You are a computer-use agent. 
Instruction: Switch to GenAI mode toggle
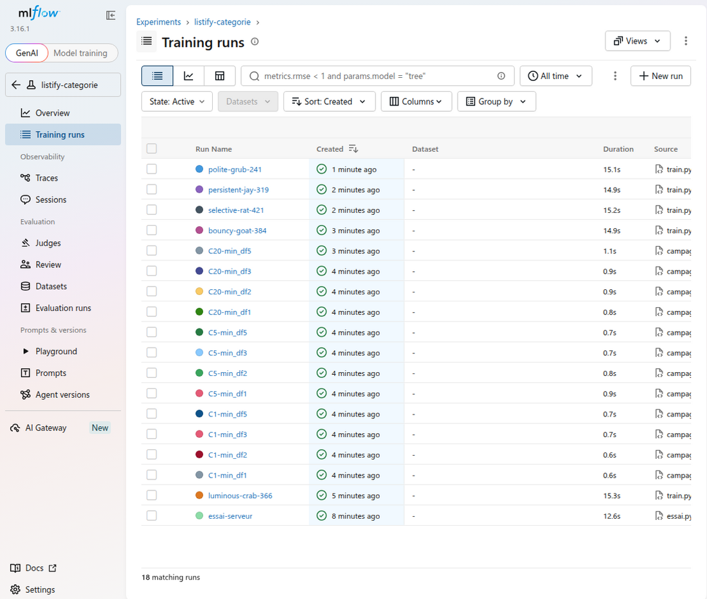[26, 53]
